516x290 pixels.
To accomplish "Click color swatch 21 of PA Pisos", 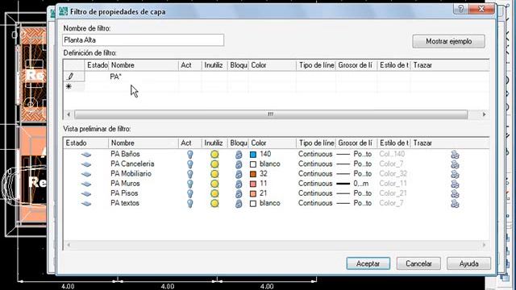I will pyautogui.click(x=253, y=194).
